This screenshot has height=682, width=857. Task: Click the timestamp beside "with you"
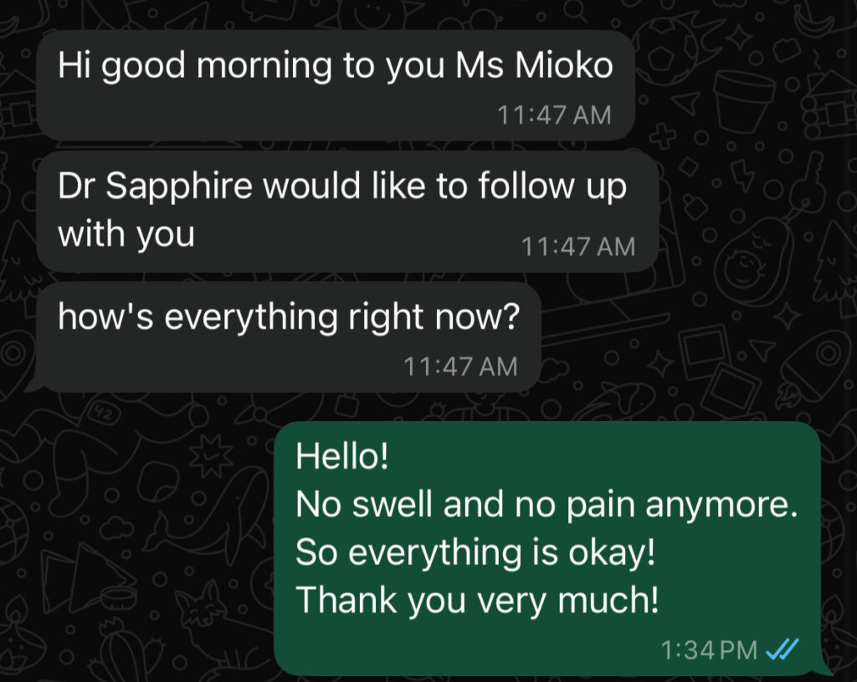coord(578,247)
